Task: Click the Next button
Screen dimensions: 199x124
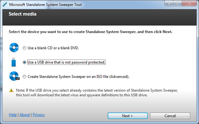Action: (128, 116)
